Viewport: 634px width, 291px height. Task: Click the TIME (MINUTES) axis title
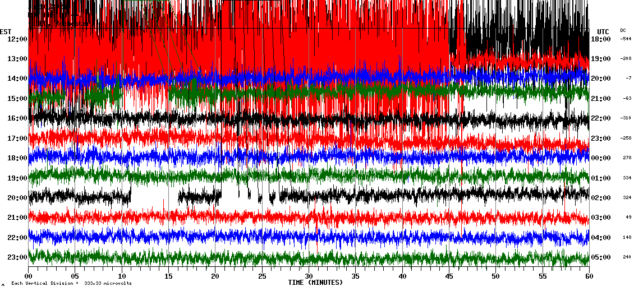(x=315, y=283)
